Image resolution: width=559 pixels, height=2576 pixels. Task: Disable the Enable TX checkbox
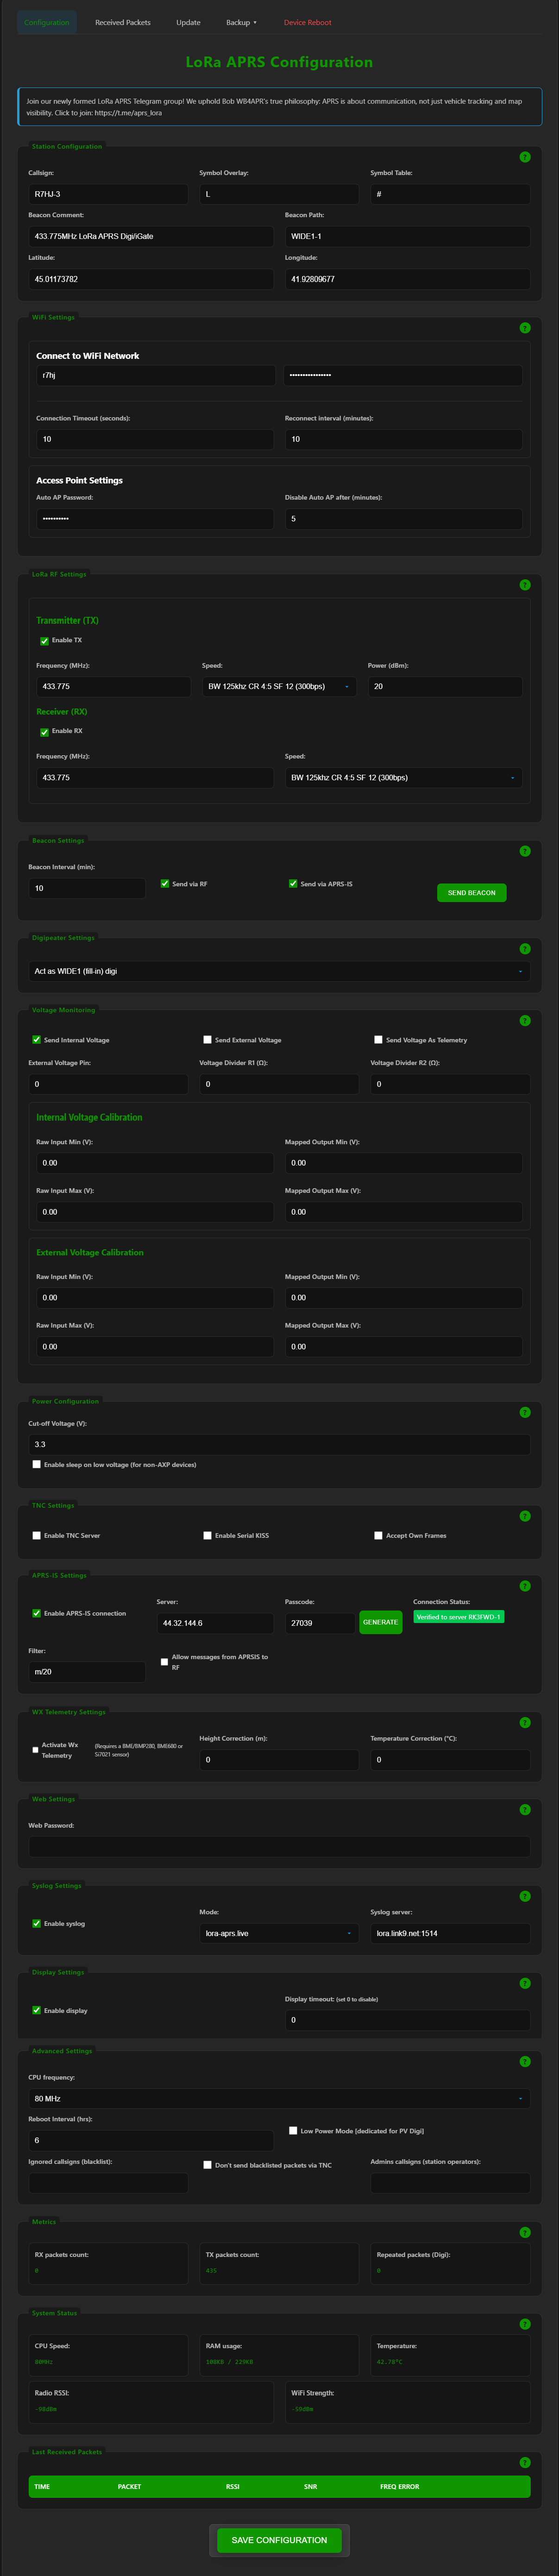point(44,641)
